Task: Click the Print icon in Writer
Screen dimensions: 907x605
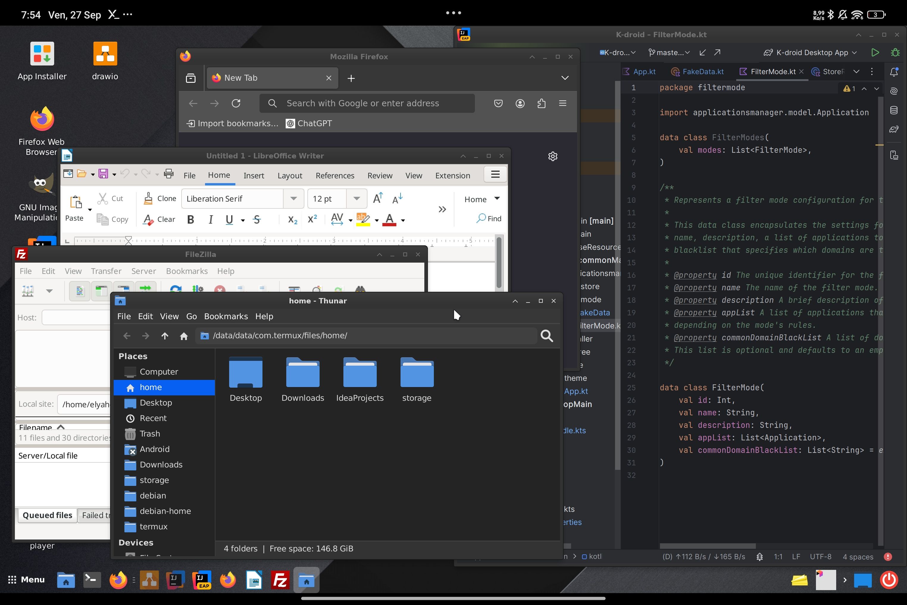Action: 169,174
